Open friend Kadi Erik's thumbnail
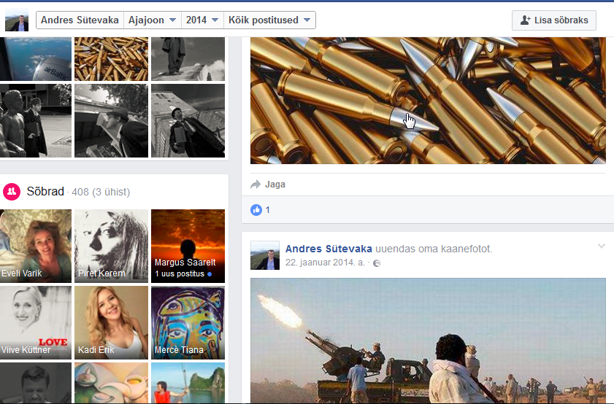Viewport: 614px width, 404px height. [x=111, y=322]
